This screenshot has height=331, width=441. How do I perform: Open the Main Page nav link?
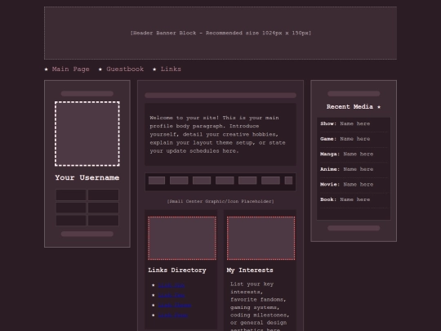click(x=70, y=69)
